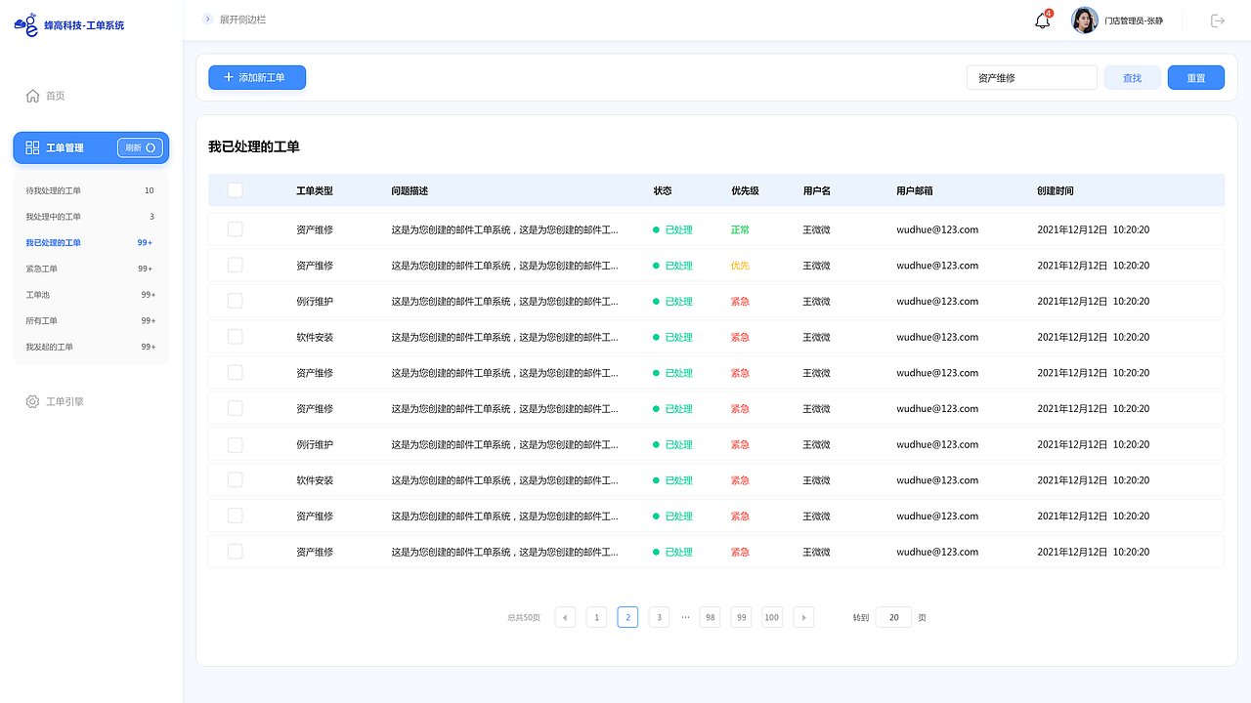Jump to page 98
Screen dimensions: 1251x703
(x=711, y=617)
